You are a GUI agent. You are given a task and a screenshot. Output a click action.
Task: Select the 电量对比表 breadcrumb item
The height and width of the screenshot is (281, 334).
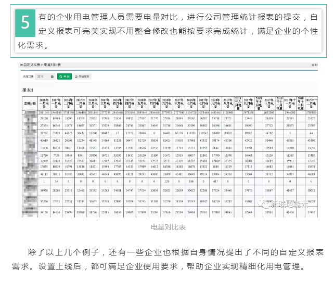pos(52,65)
